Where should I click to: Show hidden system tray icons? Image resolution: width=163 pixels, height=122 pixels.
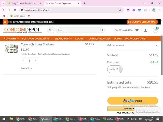pos(128,119)
